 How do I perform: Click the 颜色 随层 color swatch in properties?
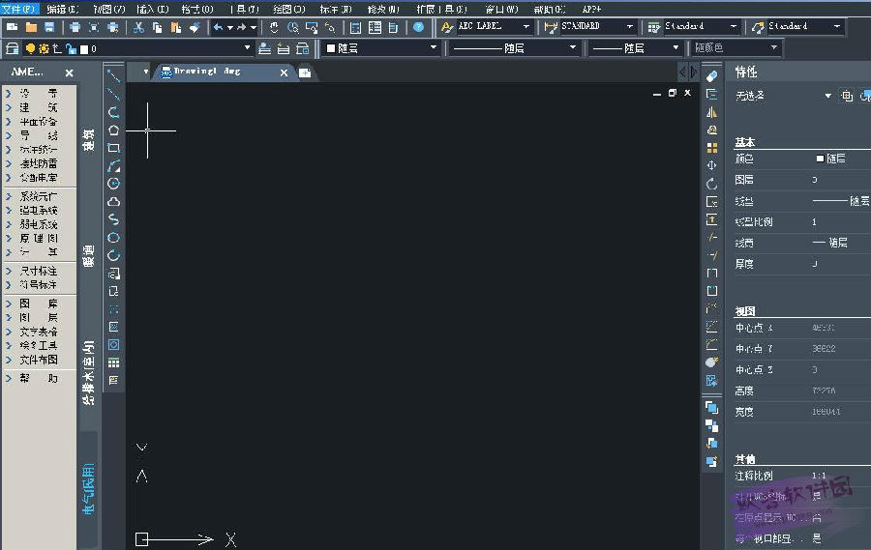(820, 159)
